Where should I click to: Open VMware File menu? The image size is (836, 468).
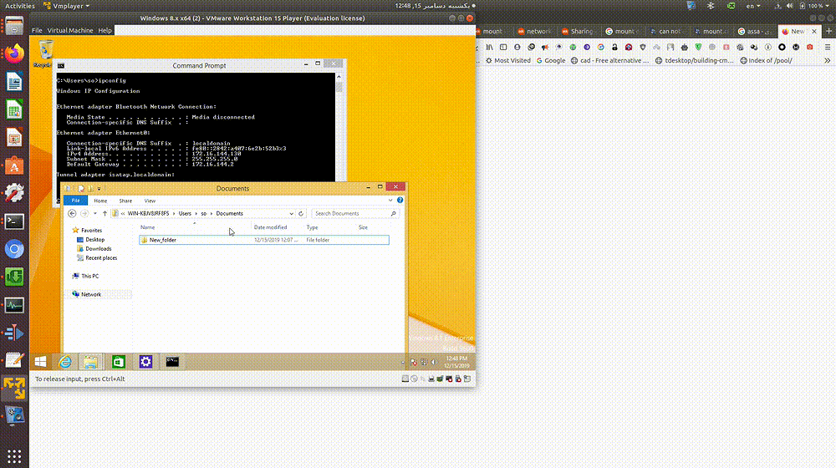tap(37, 30)
